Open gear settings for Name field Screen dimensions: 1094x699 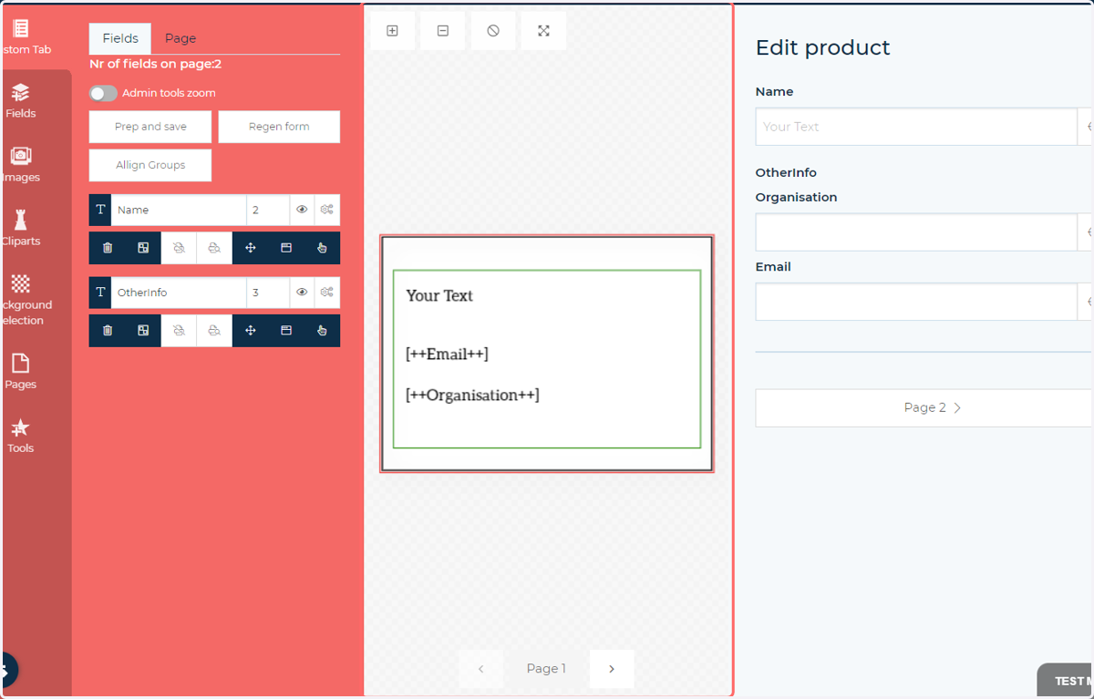327,210
